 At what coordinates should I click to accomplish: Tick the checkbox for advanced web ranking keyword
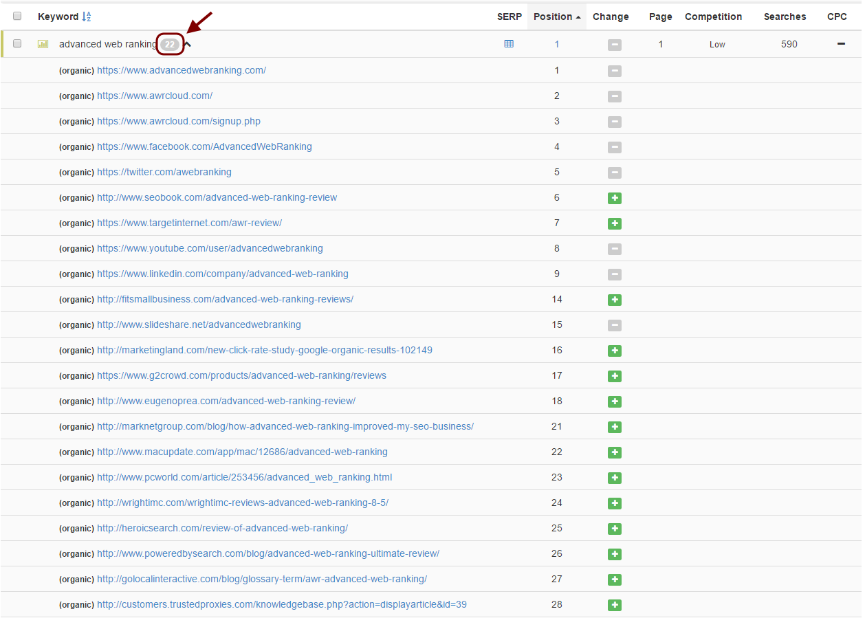coord(17,43)
